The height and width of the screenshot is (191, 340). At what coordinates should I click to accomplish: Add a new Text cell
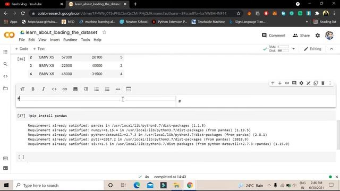tap(39, 49)
